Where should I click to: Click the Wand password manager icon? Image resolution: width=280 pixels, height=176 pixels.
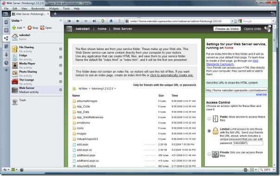[x=120, y=21]
